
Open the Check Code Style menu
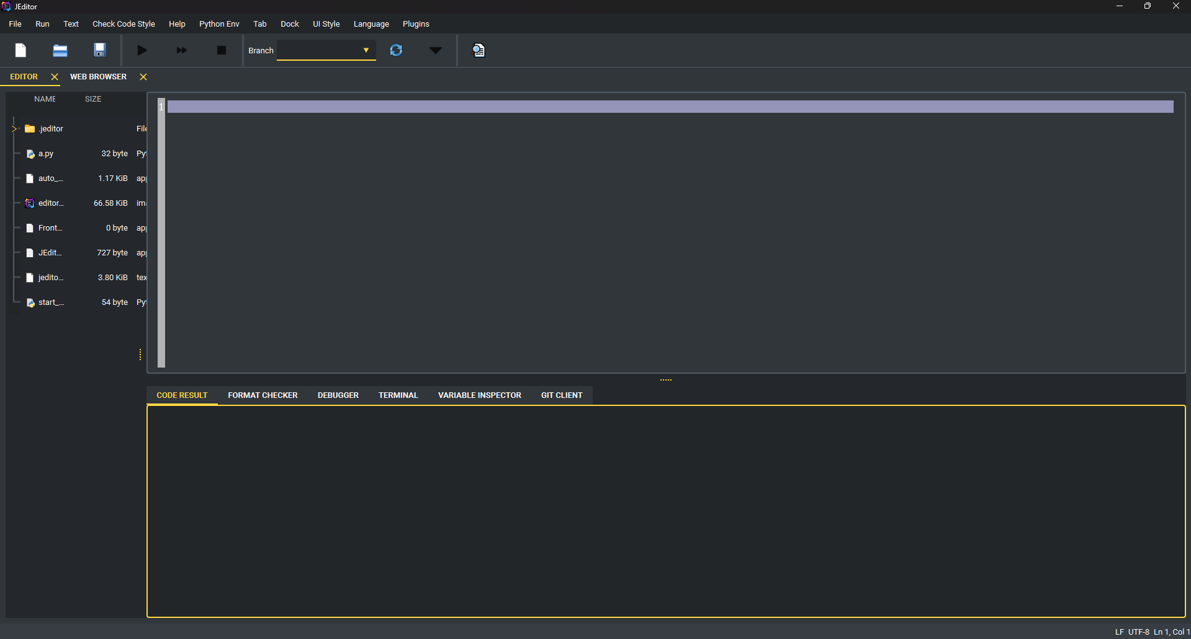coord(124,24)
